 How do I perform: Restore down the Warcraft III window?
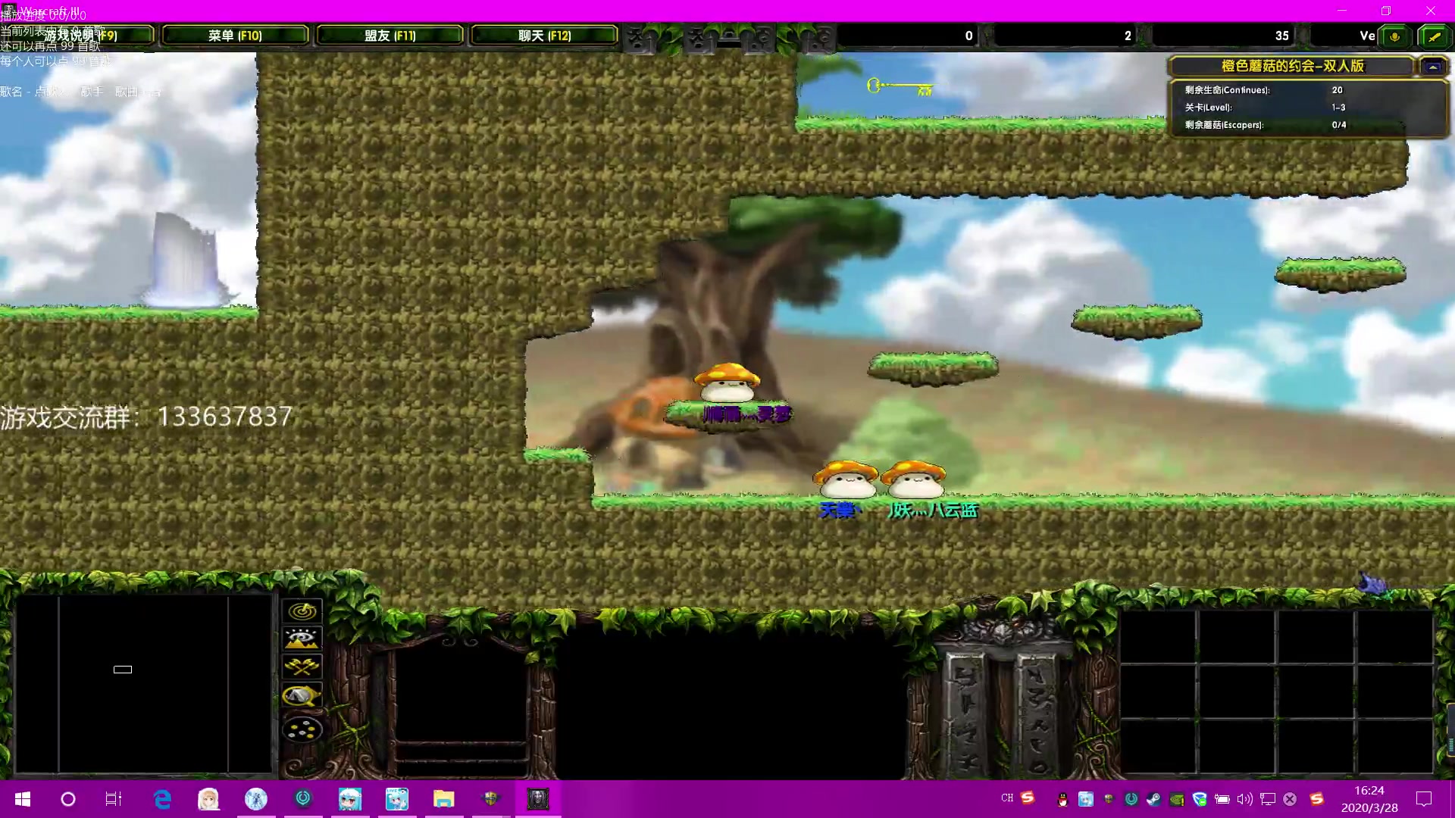coord(1386,11)
